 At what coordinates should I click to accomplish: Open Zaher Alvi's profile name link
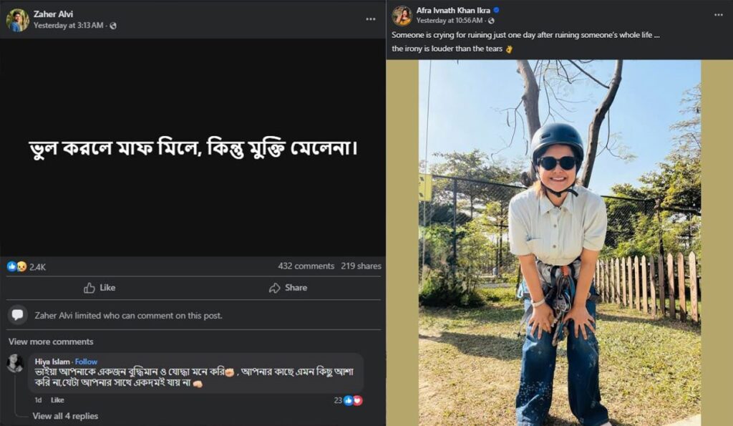[x=52, y=12]
